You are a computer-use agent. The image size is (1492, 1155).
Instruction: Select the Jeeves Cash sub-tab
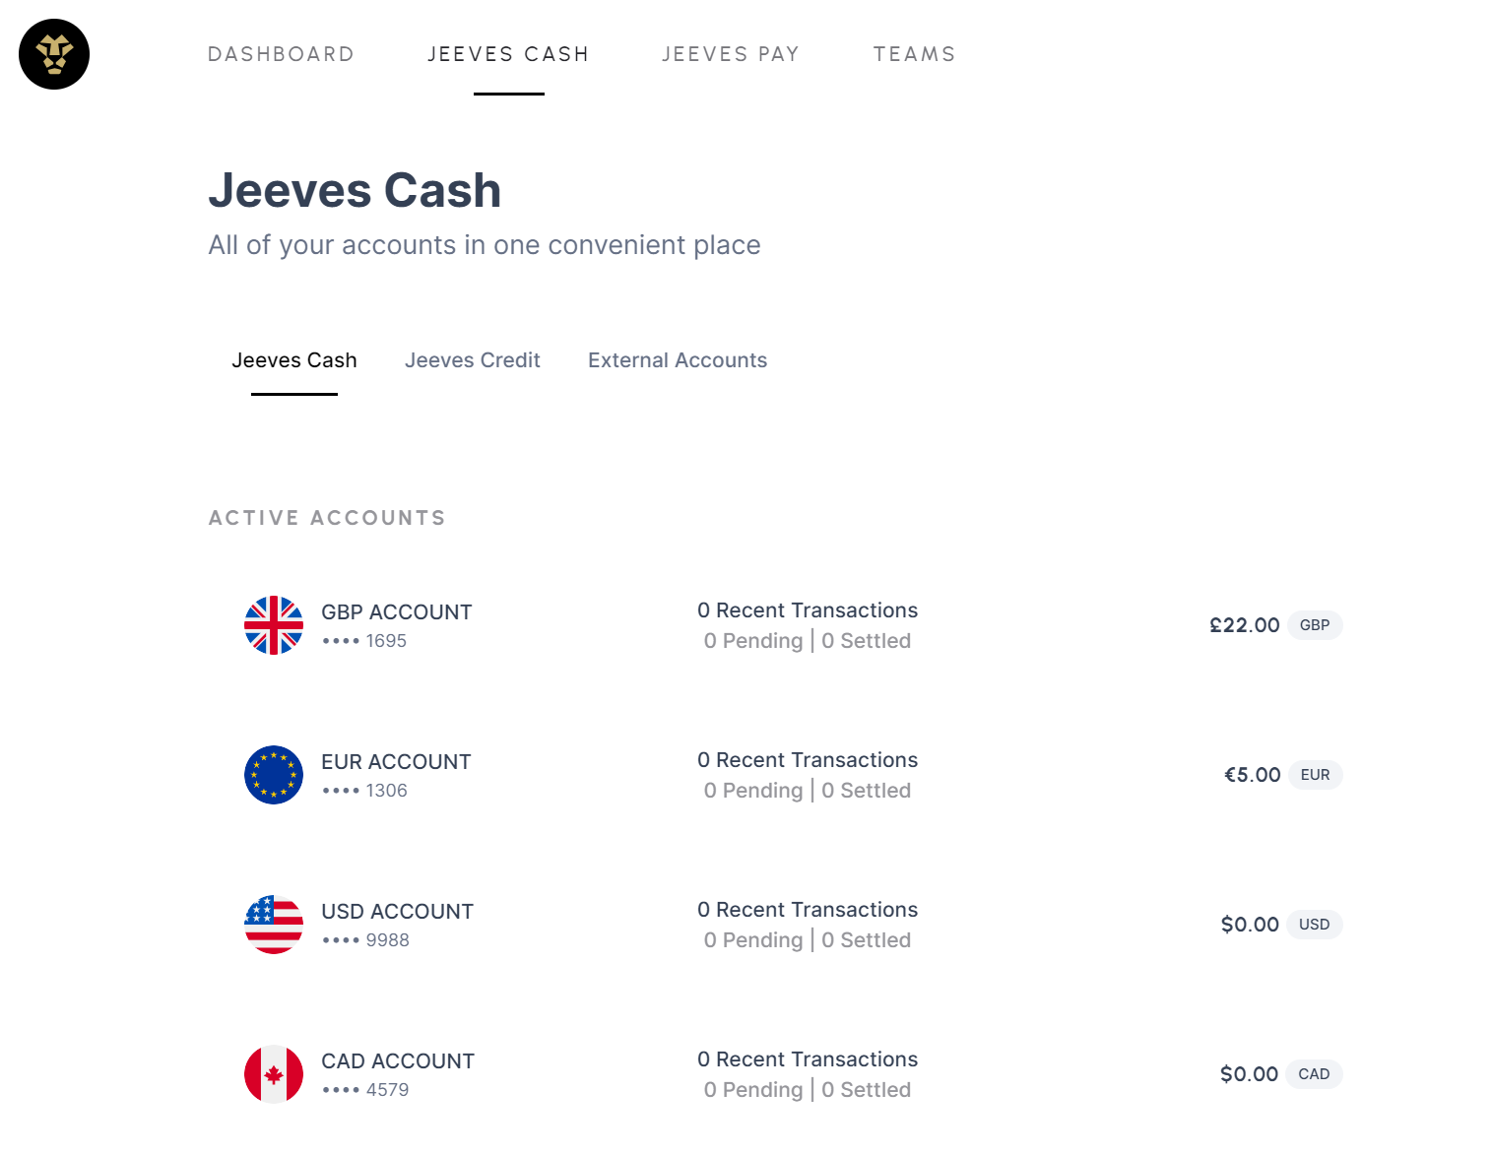point(294,360)
